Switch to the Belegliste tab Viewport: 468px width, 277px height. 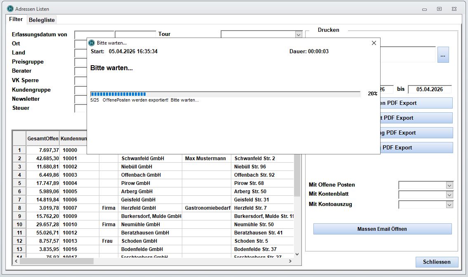pos(42,20)
